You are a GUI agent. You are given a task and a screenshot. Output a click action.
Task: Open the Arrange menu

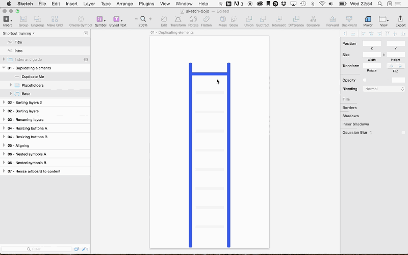124,4
